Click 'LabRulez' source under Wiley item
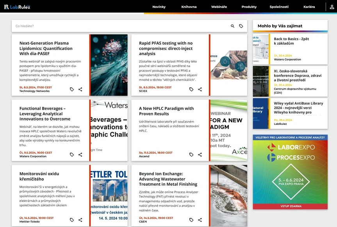 [x=280, y=124]
